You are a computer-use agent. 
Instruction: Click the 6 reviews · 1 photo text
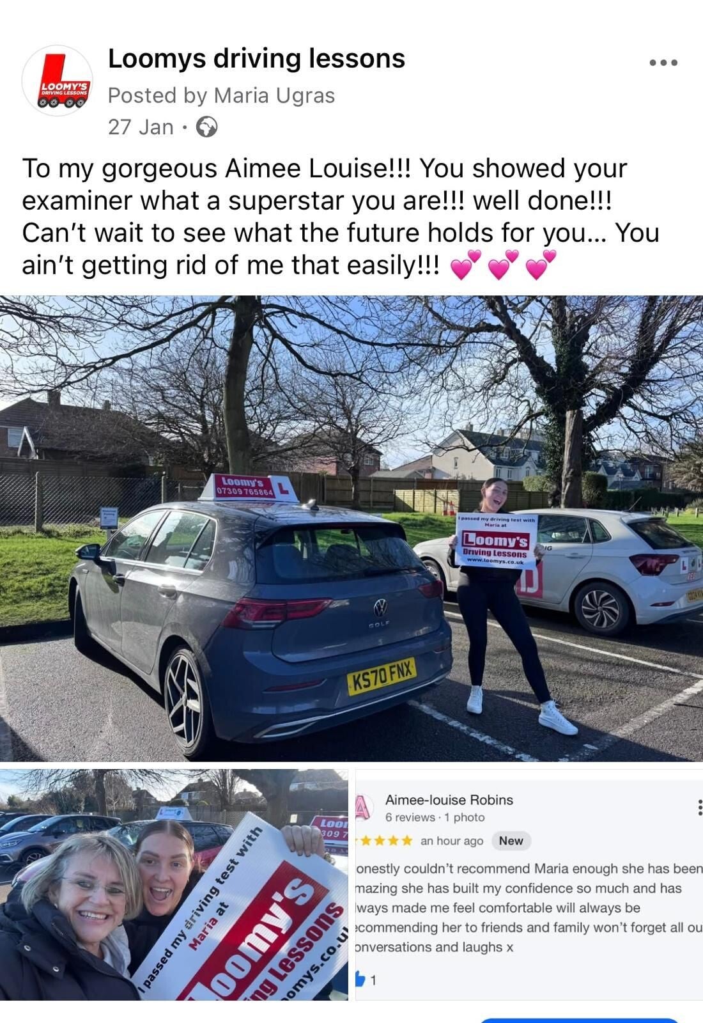[x=435, y=817]
